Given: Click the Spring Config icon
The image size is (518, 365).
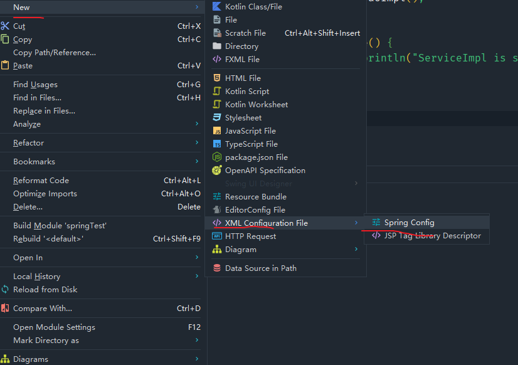Looking at the screenshot, I should pyautogui.click(x=376, y=223).
